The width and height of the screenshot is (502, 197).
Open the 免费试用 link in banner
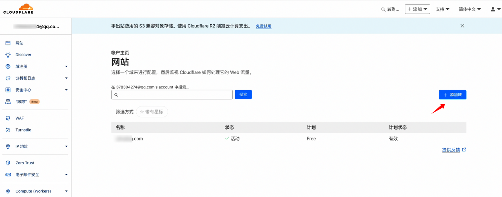[x=264, y=26]
